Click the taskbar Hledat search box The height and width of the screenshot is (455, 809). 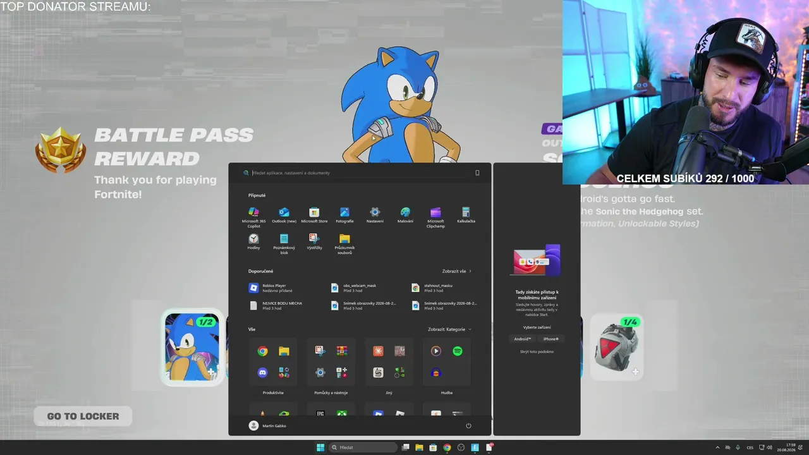pyautogui.click(x=362, y=447)
